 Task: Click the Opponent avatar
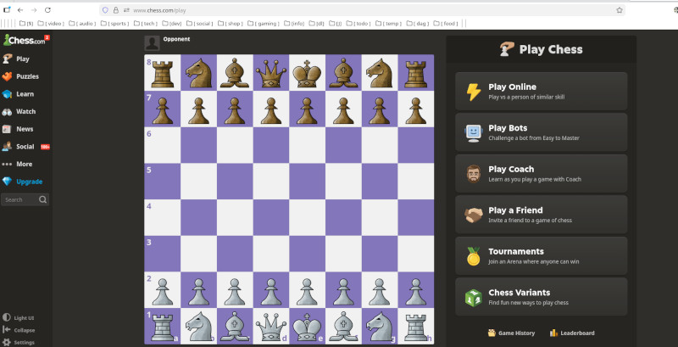point(152,42)
